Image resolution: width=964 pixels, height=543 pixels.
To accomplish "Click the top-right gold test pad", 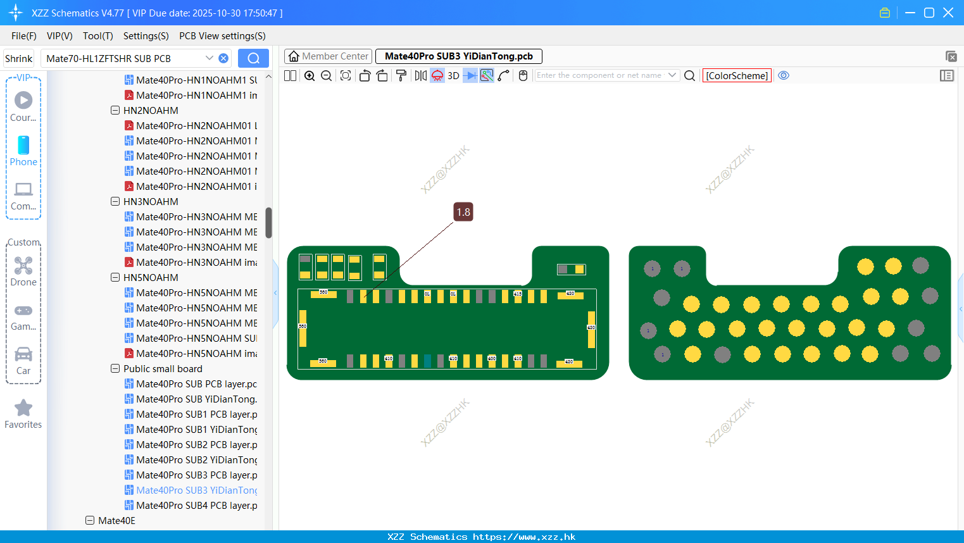I will 893,266.
